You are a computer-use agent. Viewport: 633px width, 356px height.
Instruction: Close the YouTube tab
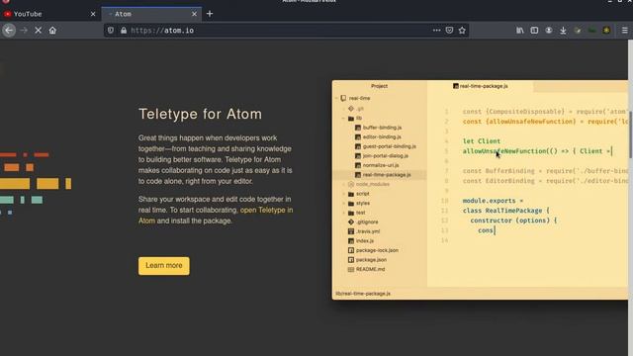pyautogui.click(x=93, y=14)
